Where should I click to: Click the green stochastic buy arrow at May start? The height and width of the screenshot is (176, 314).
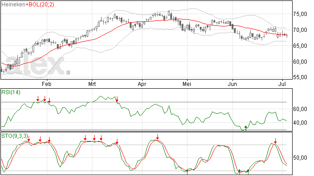click(187, 172)
